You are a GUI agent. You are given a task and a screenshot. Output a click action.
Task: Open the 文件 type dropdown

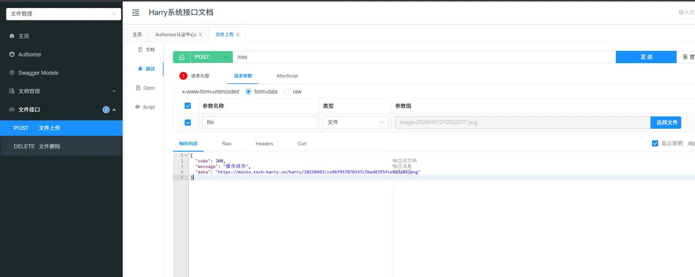point(355,122)
